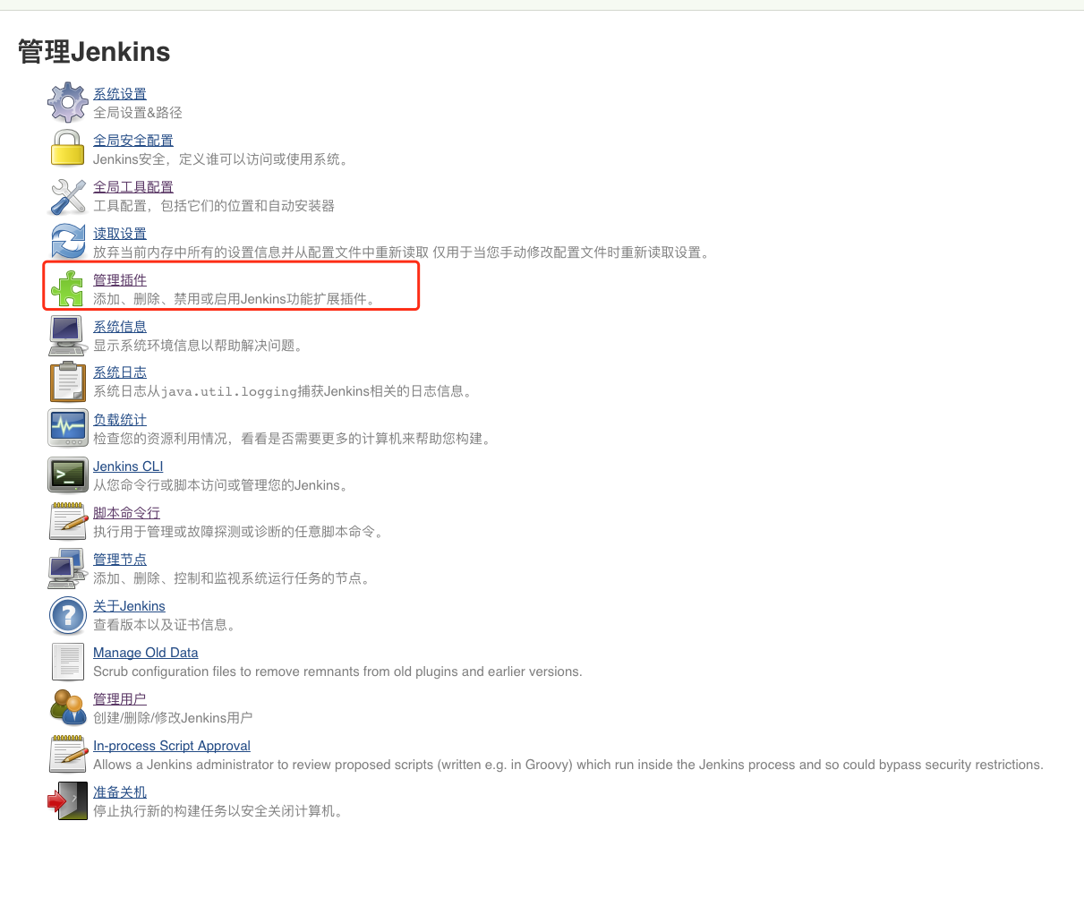Click the notepad icon for In-process Script Approval
The width and height of the screenshot is (1084, 898).
[x=68, y=754]
